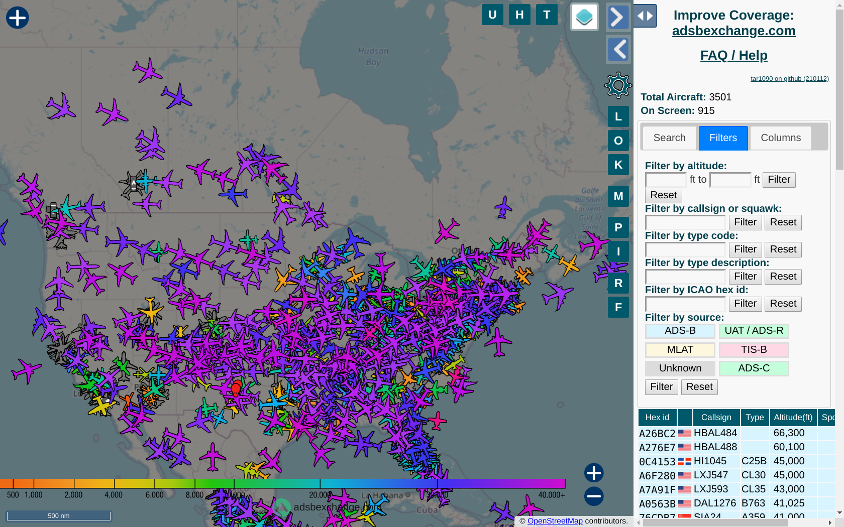844x527 pixels.
Task: Click the maximum altitude input field
Action: [x=730, y=180]
